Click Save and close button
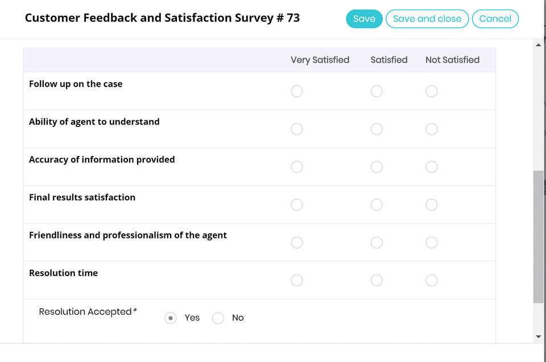The width and height of the screenshot is (546, 362). click(427, 19)
